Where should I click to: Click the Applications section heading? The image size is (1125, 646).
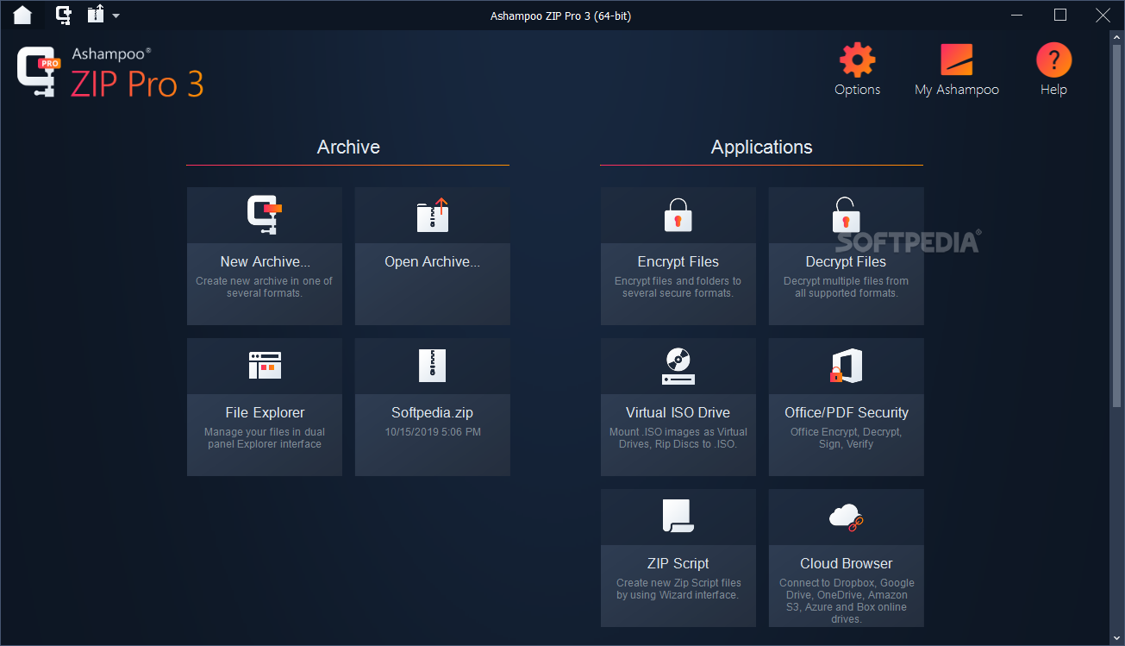tap(761, 147)
